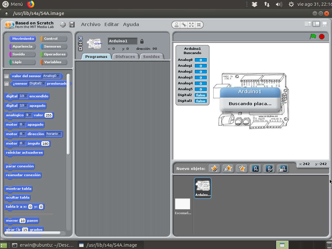Click the Arduino1 sprite name field
The image size is (332, 249).
[x=122, y=41]
